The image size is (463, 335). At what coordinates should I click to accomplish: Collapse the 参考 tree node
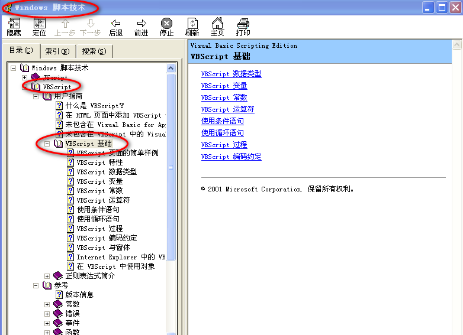[x=36, y=285]
